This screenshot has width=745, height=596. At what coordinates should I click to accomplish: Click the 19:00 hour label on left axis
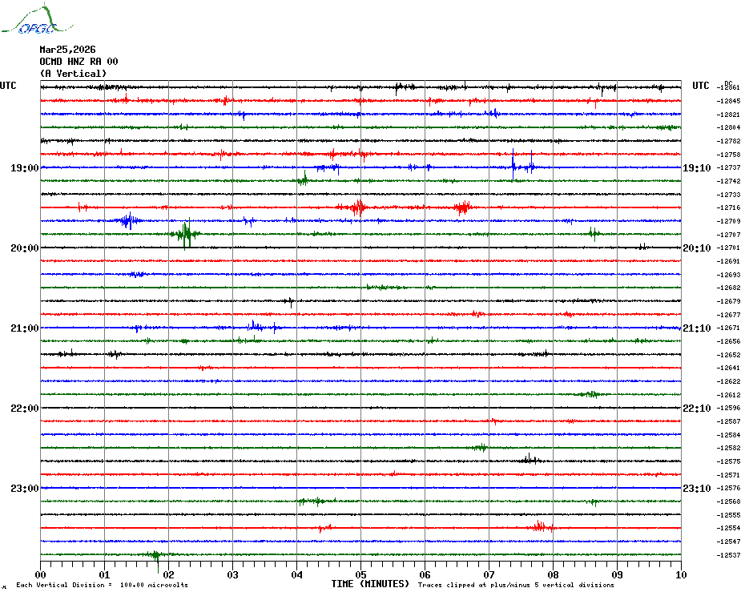24,168
